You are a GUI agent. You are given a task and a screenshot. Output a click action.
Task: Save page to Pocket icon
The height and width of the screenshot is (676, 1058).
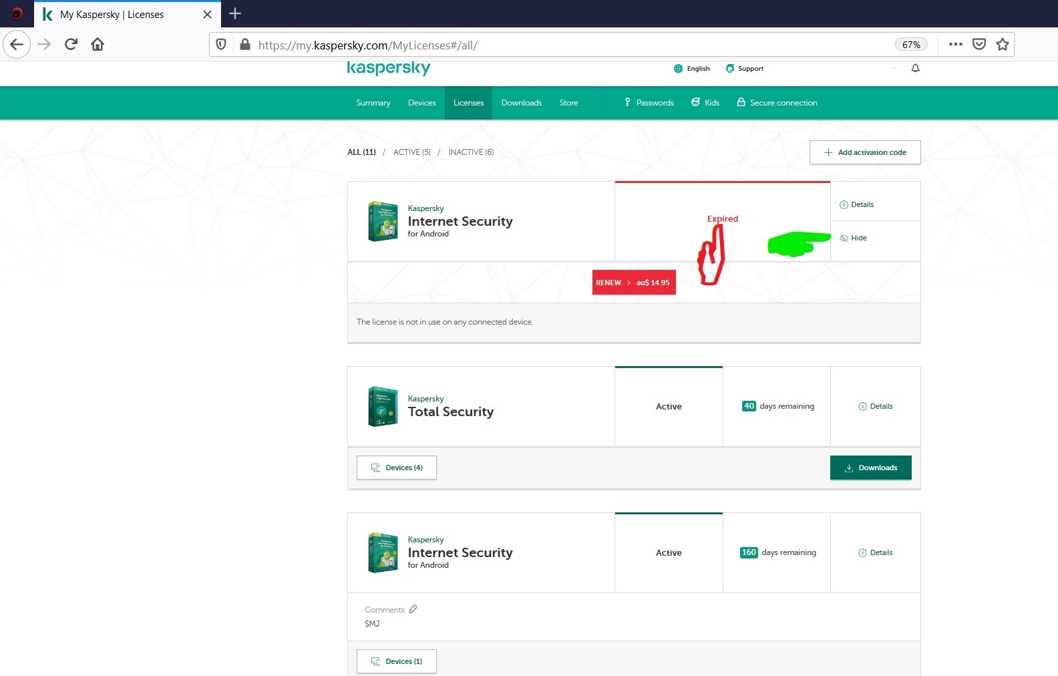pyautogui.click(x=979, y=44)
